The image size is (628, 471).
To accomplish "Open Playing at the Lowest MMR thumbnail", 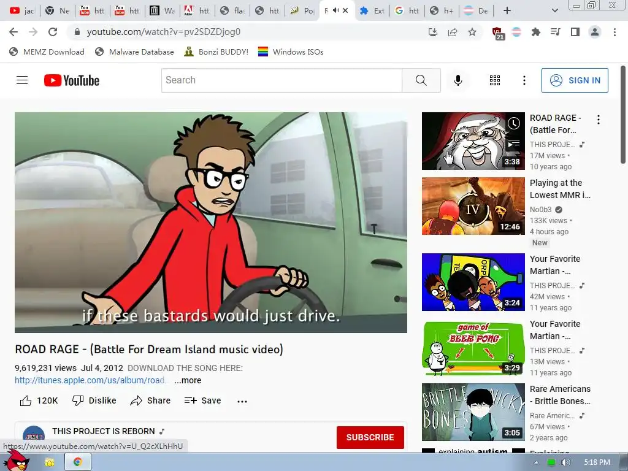I will (x=473, y=206).
